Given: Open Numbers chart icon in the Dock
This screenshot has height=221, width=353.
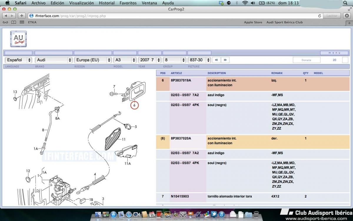Looking at the screenshot, I should coord(206,214).
